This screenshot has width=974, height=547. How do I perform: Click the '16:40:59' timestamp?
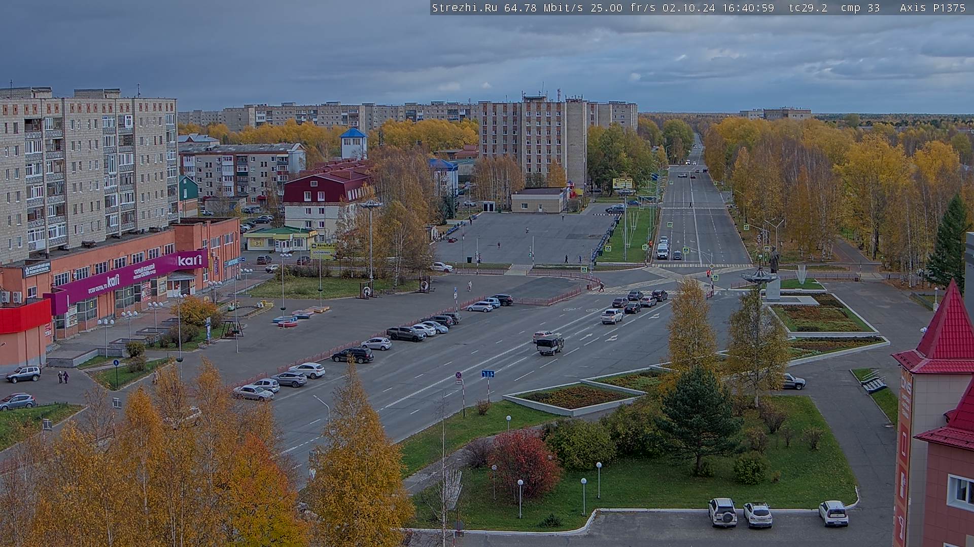pyautogui.click(x=748, y=8)
